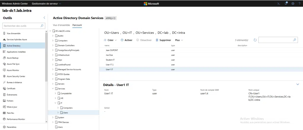Expand the System node chevron

(x=53, y=118)
